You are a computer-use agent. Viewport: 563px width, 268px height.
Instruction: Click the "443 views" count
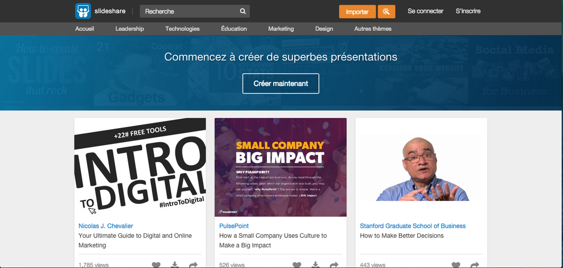pos(373,265)
